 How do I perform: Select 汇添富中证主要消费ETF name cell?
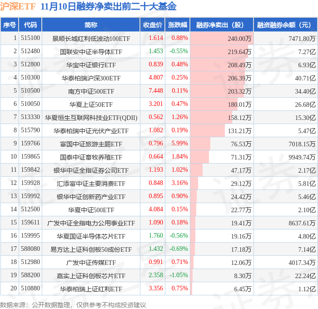click(91, 184)
